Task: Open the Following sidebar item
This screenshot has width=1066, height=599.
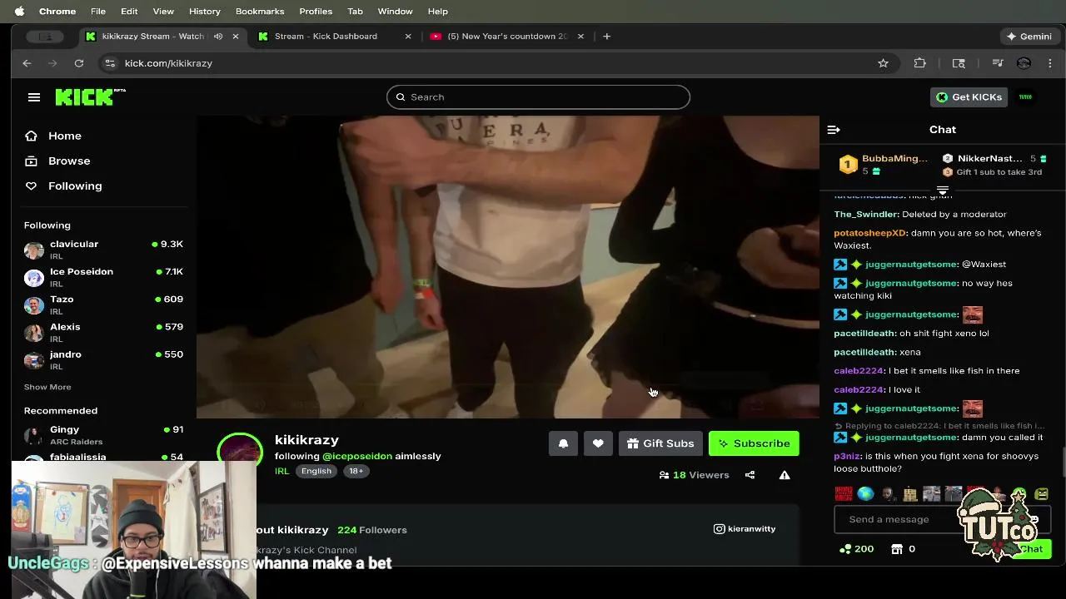Action: [x=63, y=186]
